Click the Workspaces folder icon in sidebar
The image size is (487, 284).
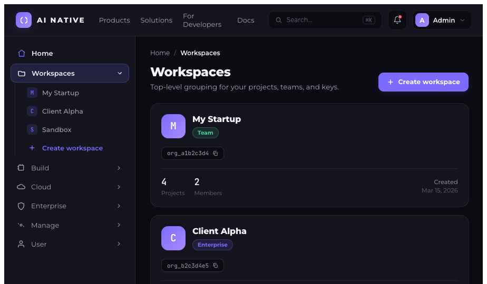click(22, 74)
